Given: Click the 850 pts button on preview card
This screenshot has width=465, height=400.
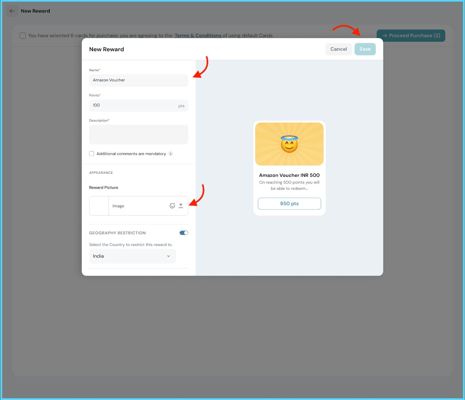Looking at the screenshot, I should point(289,203).
